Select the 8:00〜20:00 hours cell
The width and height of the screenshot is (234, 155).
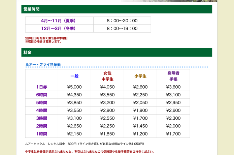pyautogui.click(x=122, y=21)
